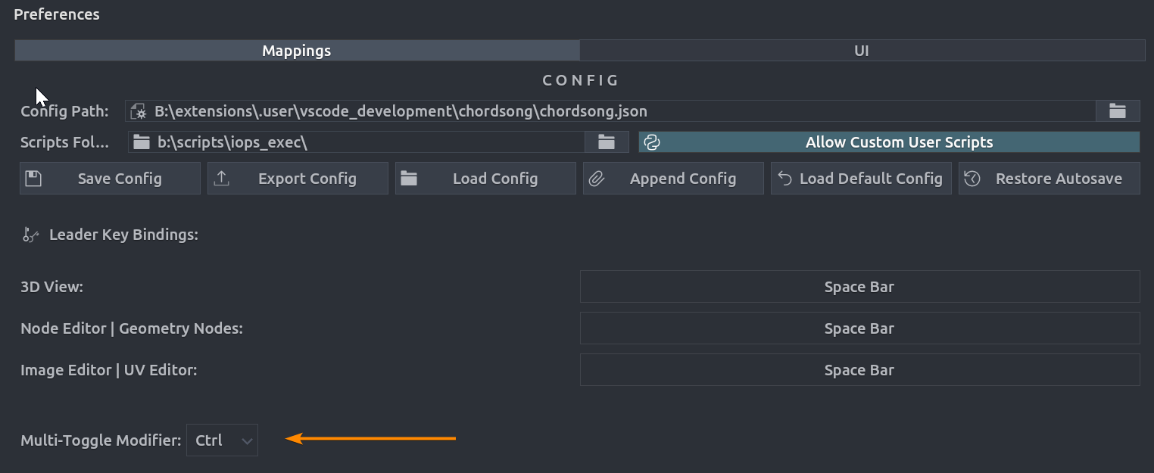Click the Python icon on Allow Custom User Scripts
The width and height of the screenshot is (1154, 473).
click(x=652, y=142)
